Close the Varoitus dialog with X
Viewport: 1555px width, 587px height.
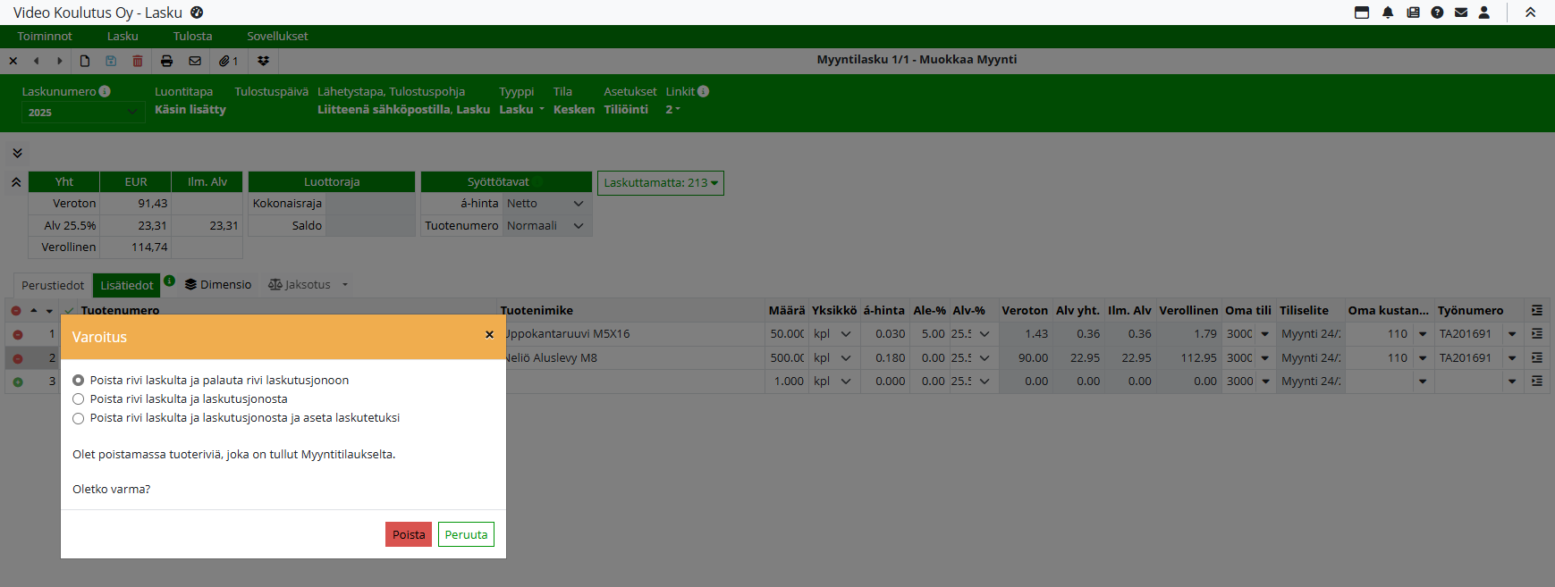click(489, 335)
